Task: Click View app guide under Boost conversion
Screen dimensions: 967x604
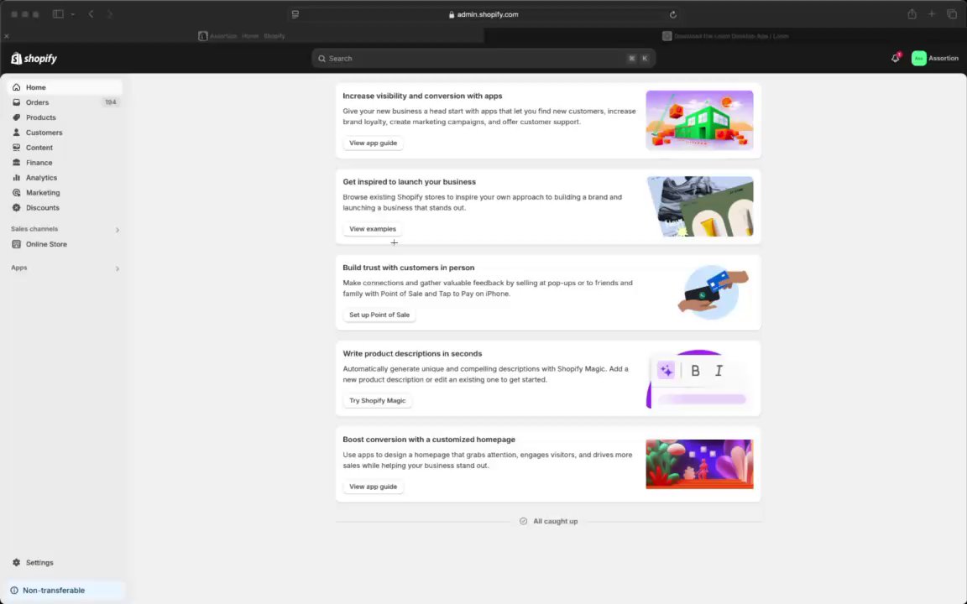Action: (373, 487)
